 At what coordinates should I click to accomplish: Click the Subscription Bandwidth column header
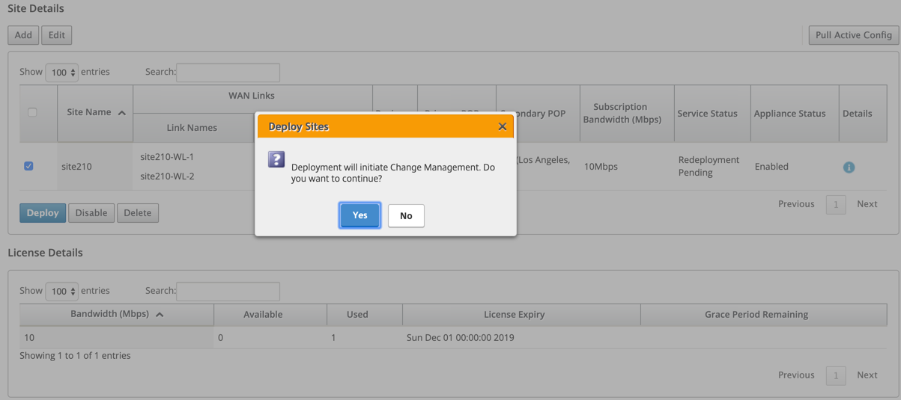pos(627,113)
